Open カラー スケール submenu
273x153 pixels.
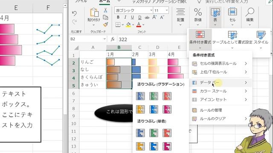220,91
